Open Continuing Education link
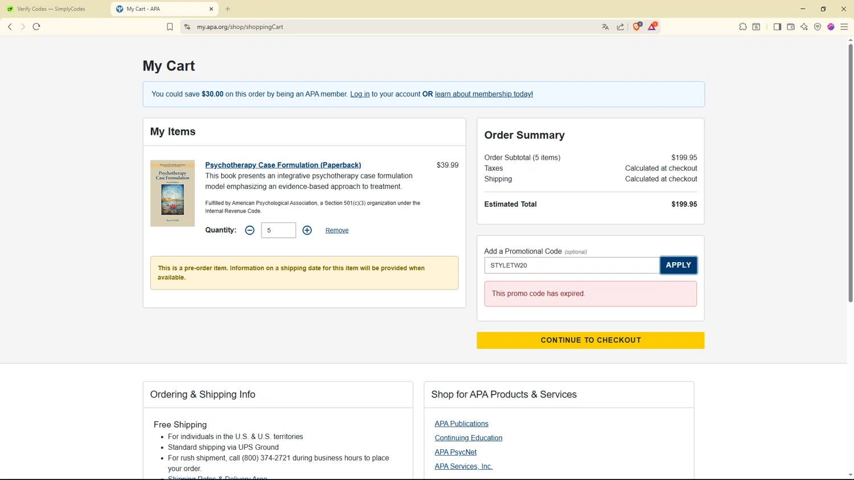The image size is (854, 480). pyautogui.click(x=469, y=438)
